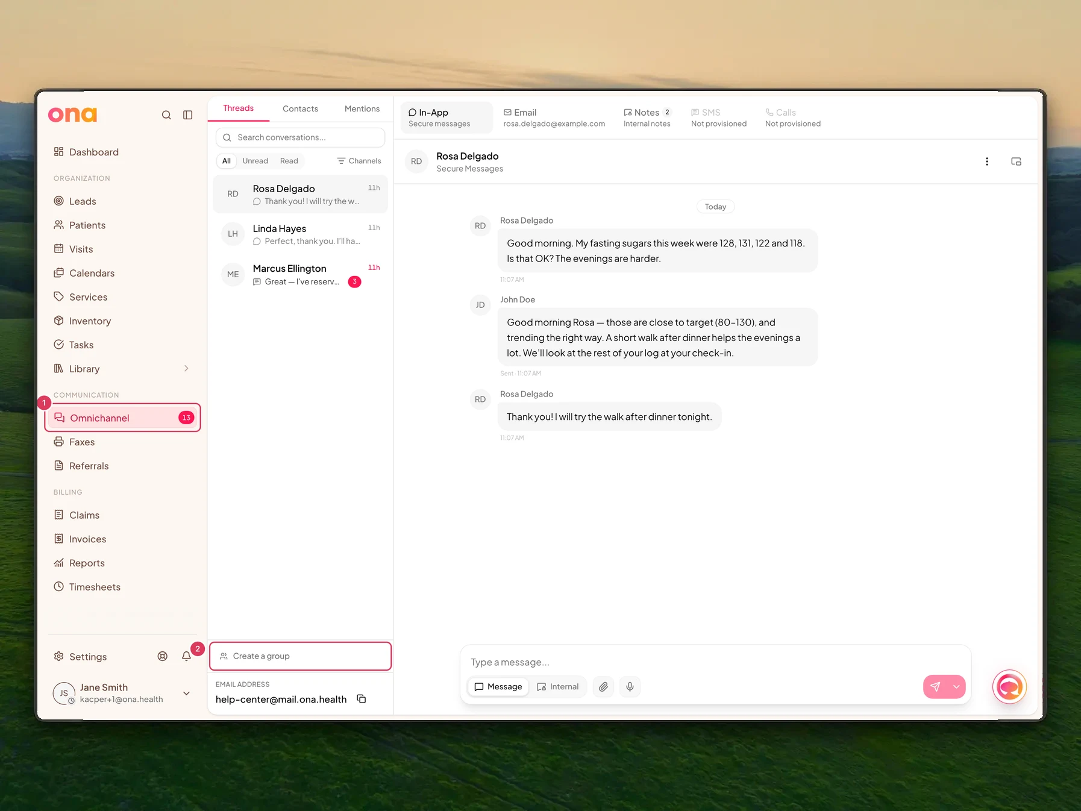Click the Today date marker
This screenshot has width=1081, height=811.
[x=715, y=207]
